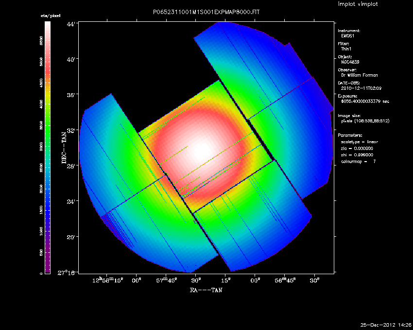Screen dimensions: 413x330
Task: Click the 'Filter:' heading
Action: coord(344,44)
